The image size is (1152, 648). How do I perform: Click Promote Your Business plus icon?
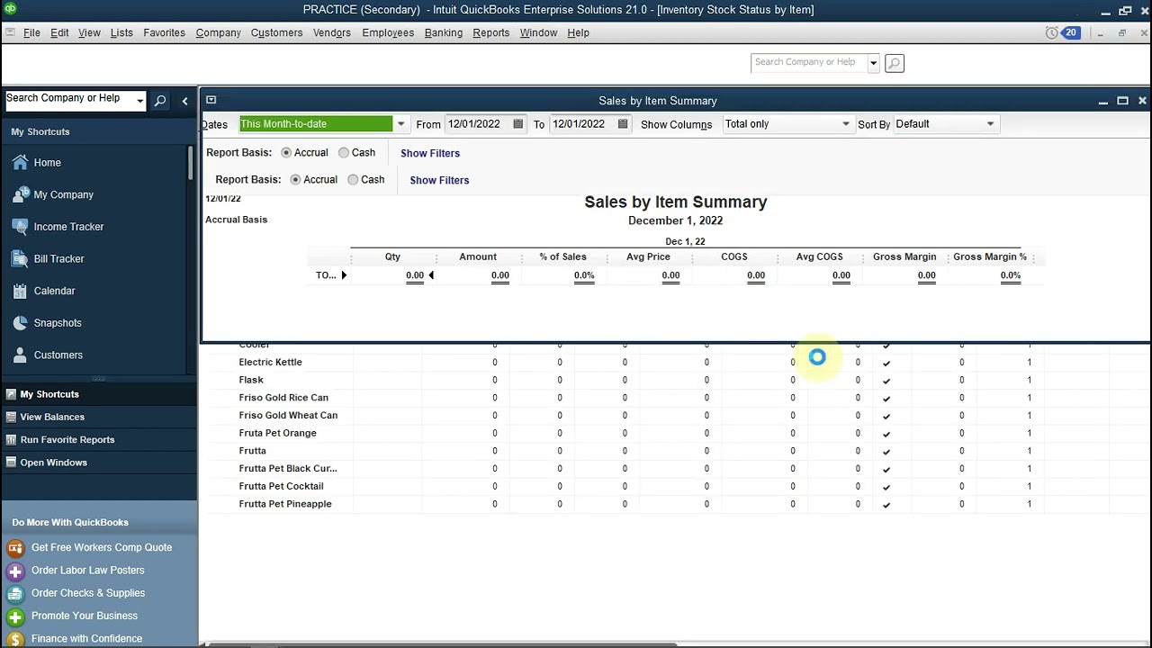[x=15, y=616]
